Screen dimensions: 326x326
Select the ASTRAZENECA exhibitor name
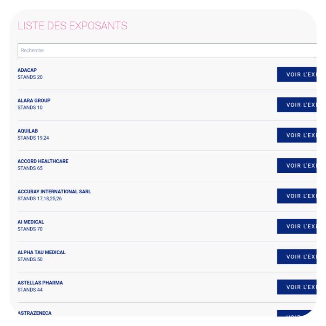[34, 313]
